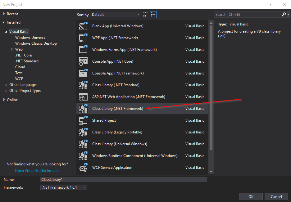Open the Sort by Default dropdown
The height and width of the screenshot is (202, 291).
tap(116, 15)
